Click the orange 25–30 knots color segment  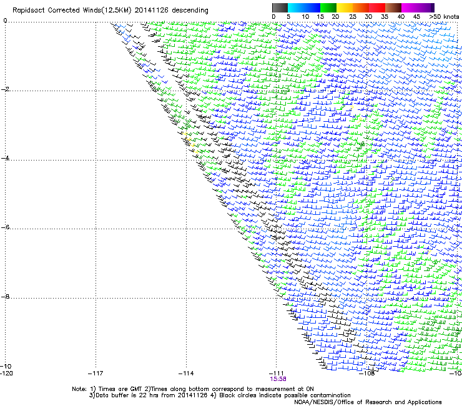[361, 7]
